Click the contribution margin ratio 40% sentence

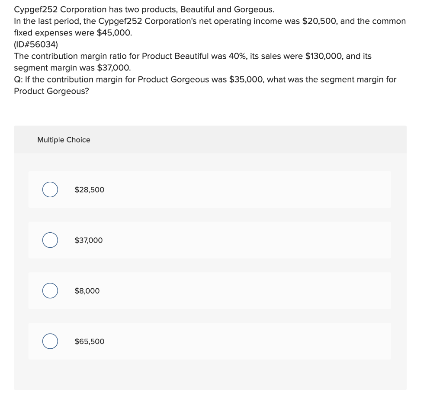coord(193,56)
